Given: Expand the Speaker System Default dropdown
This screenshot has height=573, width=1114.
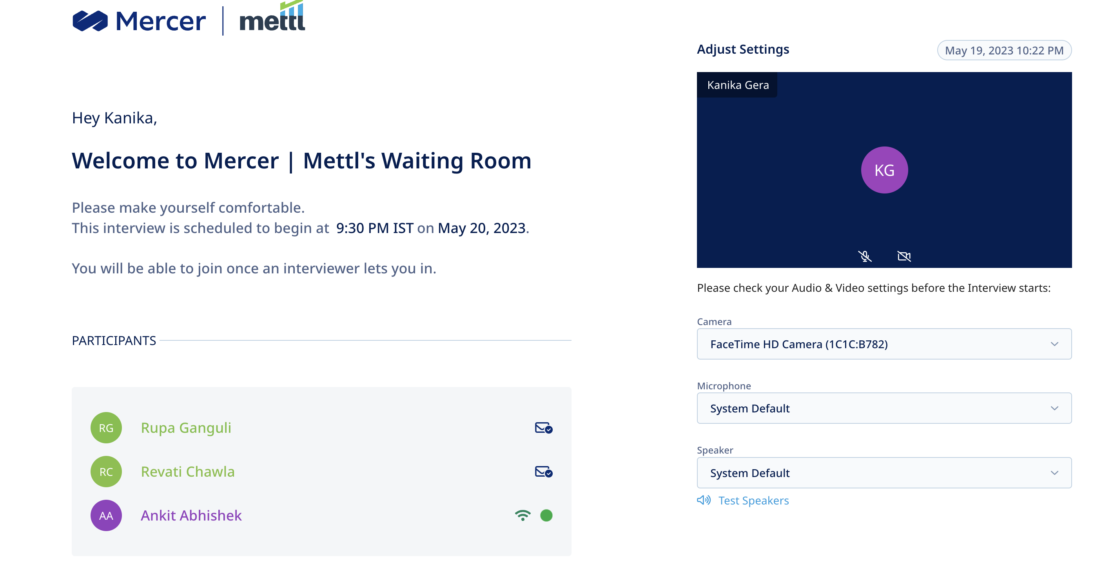Looking at the screenshot, I should [x=884, y=473].
